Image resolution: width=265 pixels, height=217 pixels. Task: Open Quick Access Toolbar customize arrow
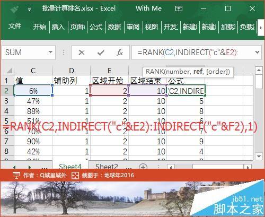point(29,9)
